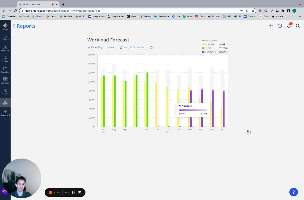Open Reports in the sidebar
Image resolution: width=304 pixels, height=200 pixels.
point(5,102)
